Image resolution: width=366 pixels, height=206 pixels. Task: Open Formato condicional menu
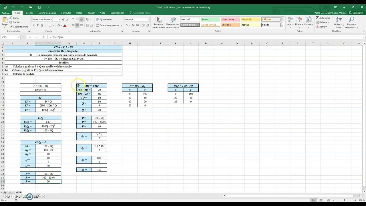158,23
